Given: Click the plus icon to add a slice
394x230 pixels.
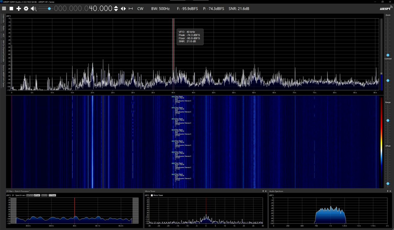Looking at the screenshot, I should 19,9.
